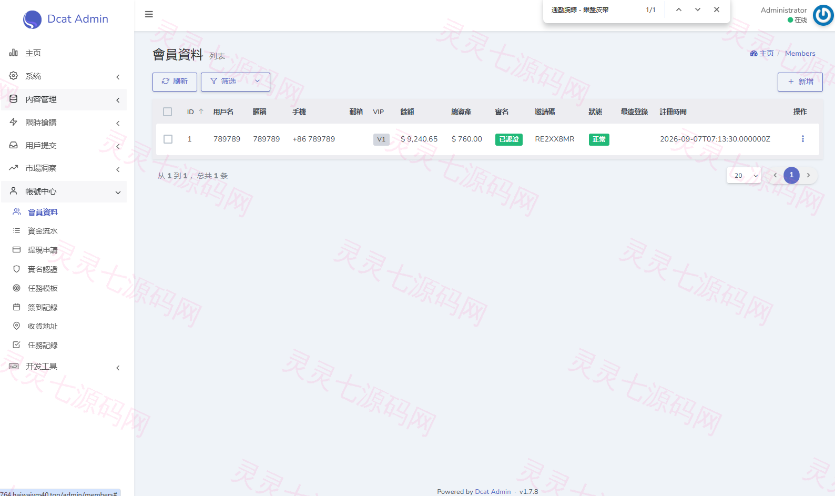Open the Dcat Admin footer link
Viewport: 835px width, 496px height.
(493, 491)
